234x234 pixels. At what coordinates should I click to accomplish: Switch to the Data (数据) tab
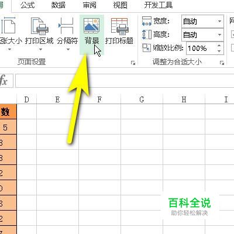pyautogui.click(x=58, y=5)
